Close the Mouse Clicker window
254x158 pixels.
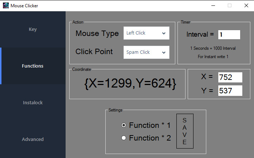point(246,6)
